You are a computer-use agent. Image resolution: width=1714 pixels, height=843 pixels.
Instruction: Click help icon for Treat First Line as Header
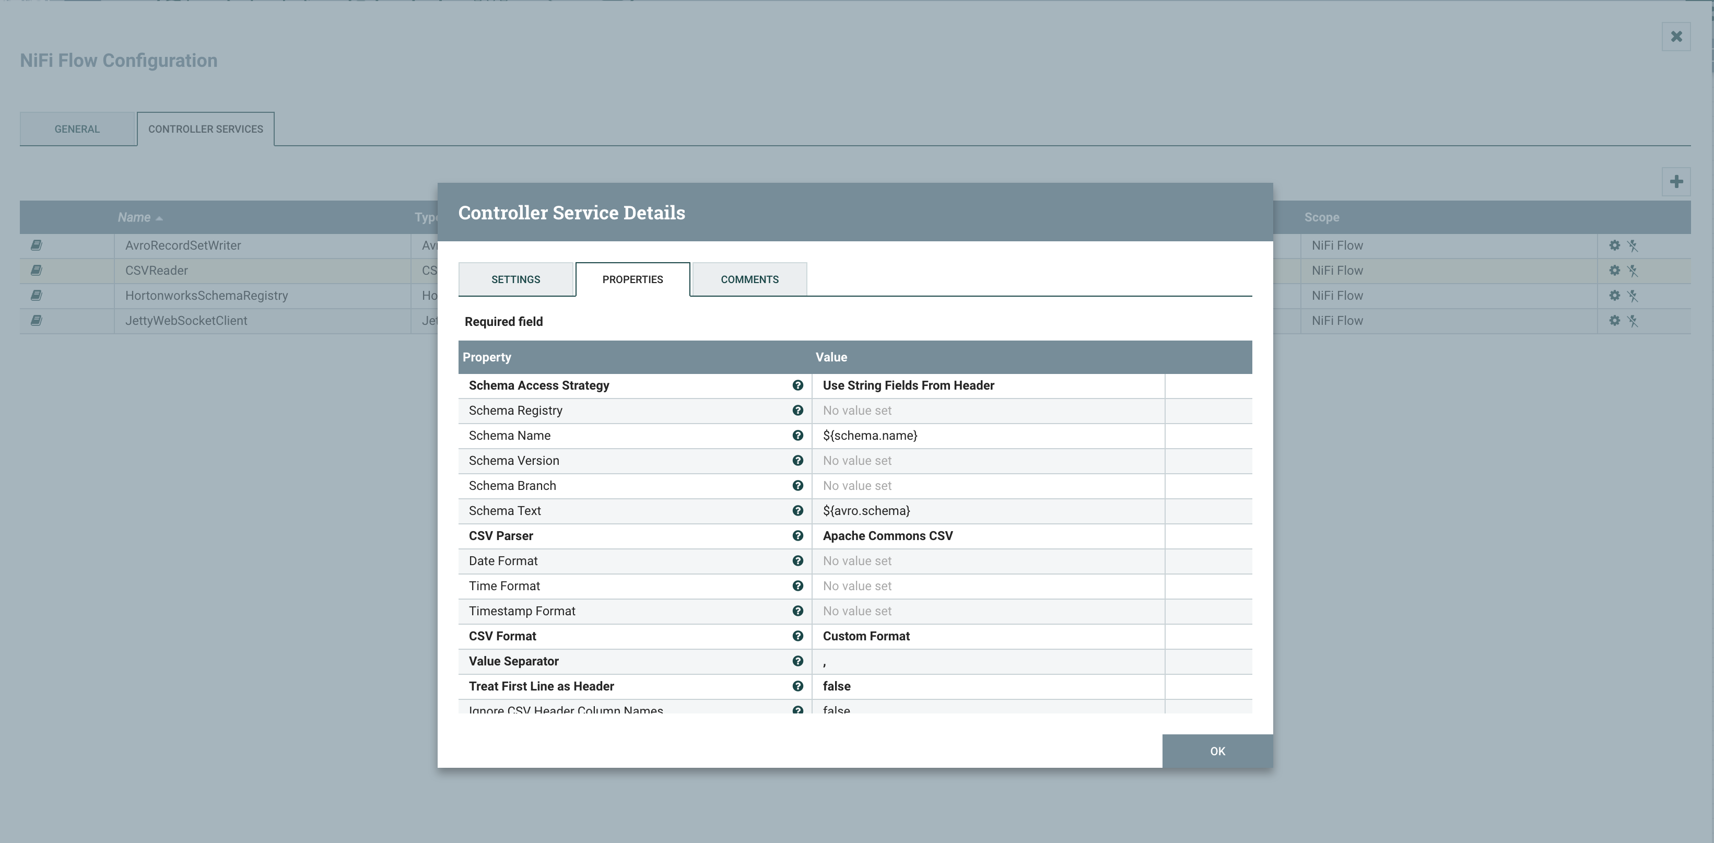point(797,686)
